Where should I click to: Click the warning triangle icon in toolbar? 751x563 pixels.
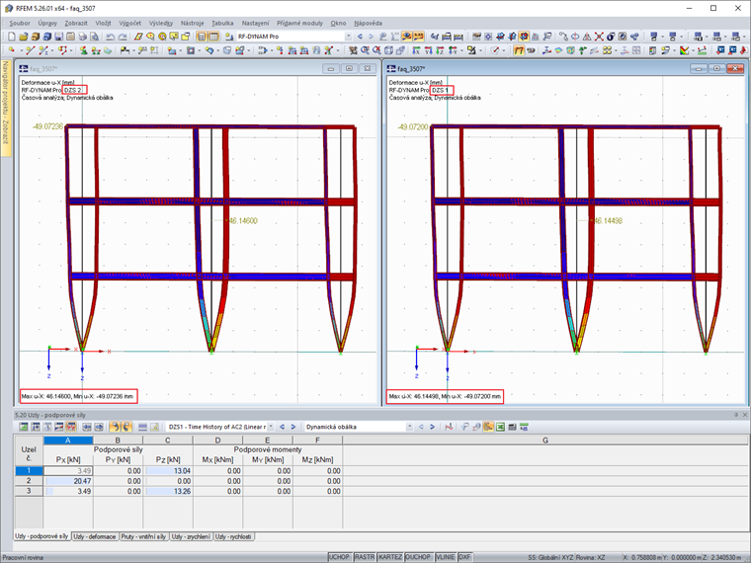pyautogui.click(x=587, y=37)
